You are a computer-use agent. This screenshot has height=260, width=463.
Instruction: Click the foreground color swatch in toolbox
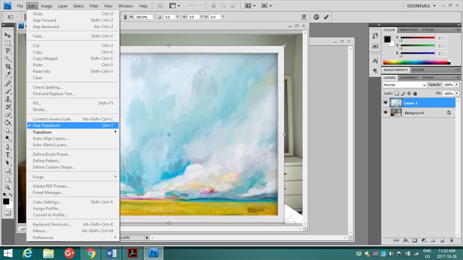click(x=6, y=201)
